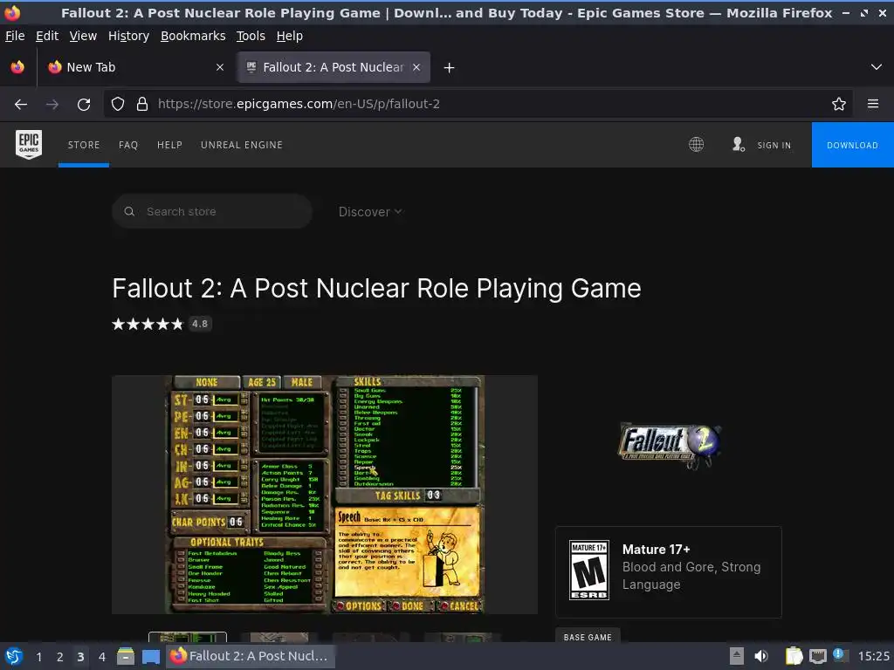This screenshot has width=894, height=670.
Task: Open the Firefox hamburger application menu
Action: click(873, 104)
